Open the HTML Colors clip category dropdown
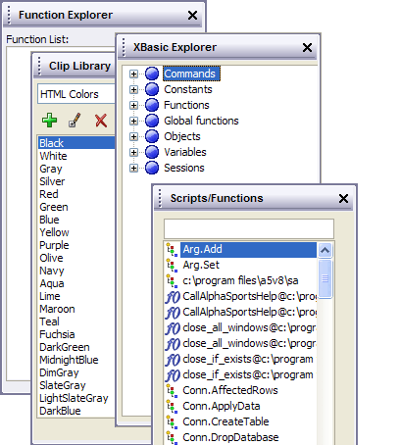 click(x=76, y=94)
